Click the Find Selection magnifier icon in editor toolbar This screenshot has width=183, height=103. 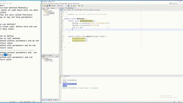[75, 10]
